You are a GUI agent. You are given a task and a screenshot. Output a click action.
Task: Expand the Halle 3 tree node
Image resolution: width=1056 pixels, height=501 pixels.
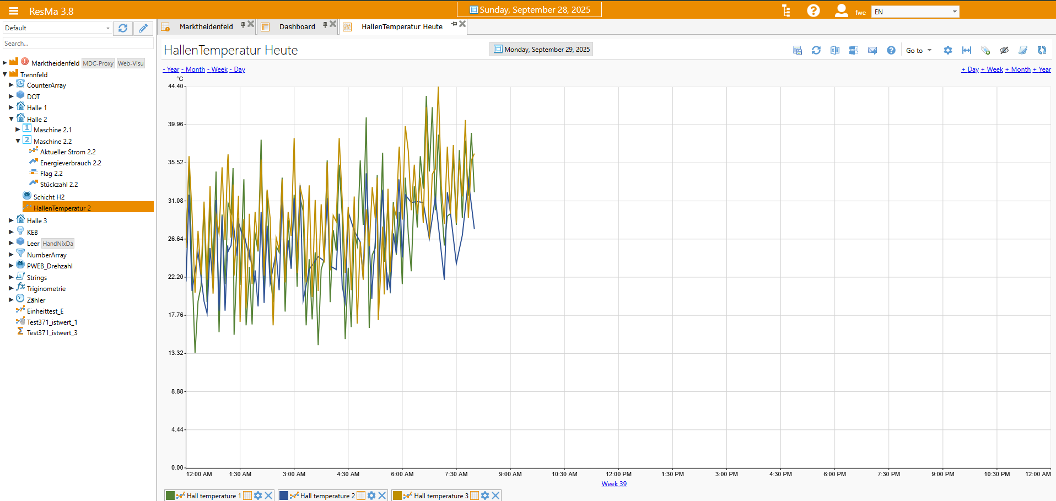point(11,220)
